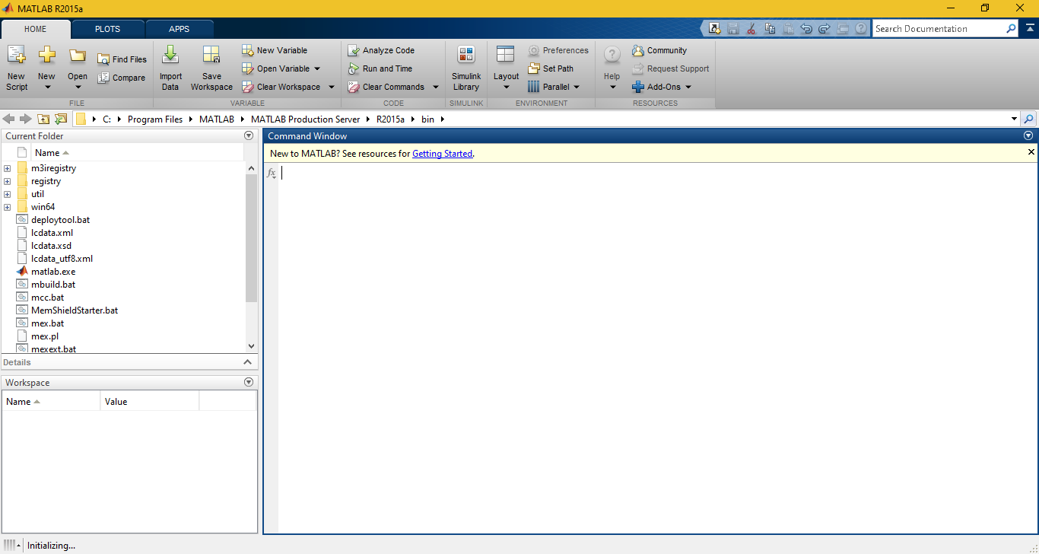Click Request Support
The height and width of the screenshot is (554, 1039).
click(670, 68)
